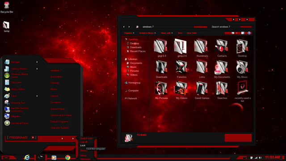The width and height of the screenshot is (286, 161).
Task: Open the media player taskbar icon
Action: [54, 157]
